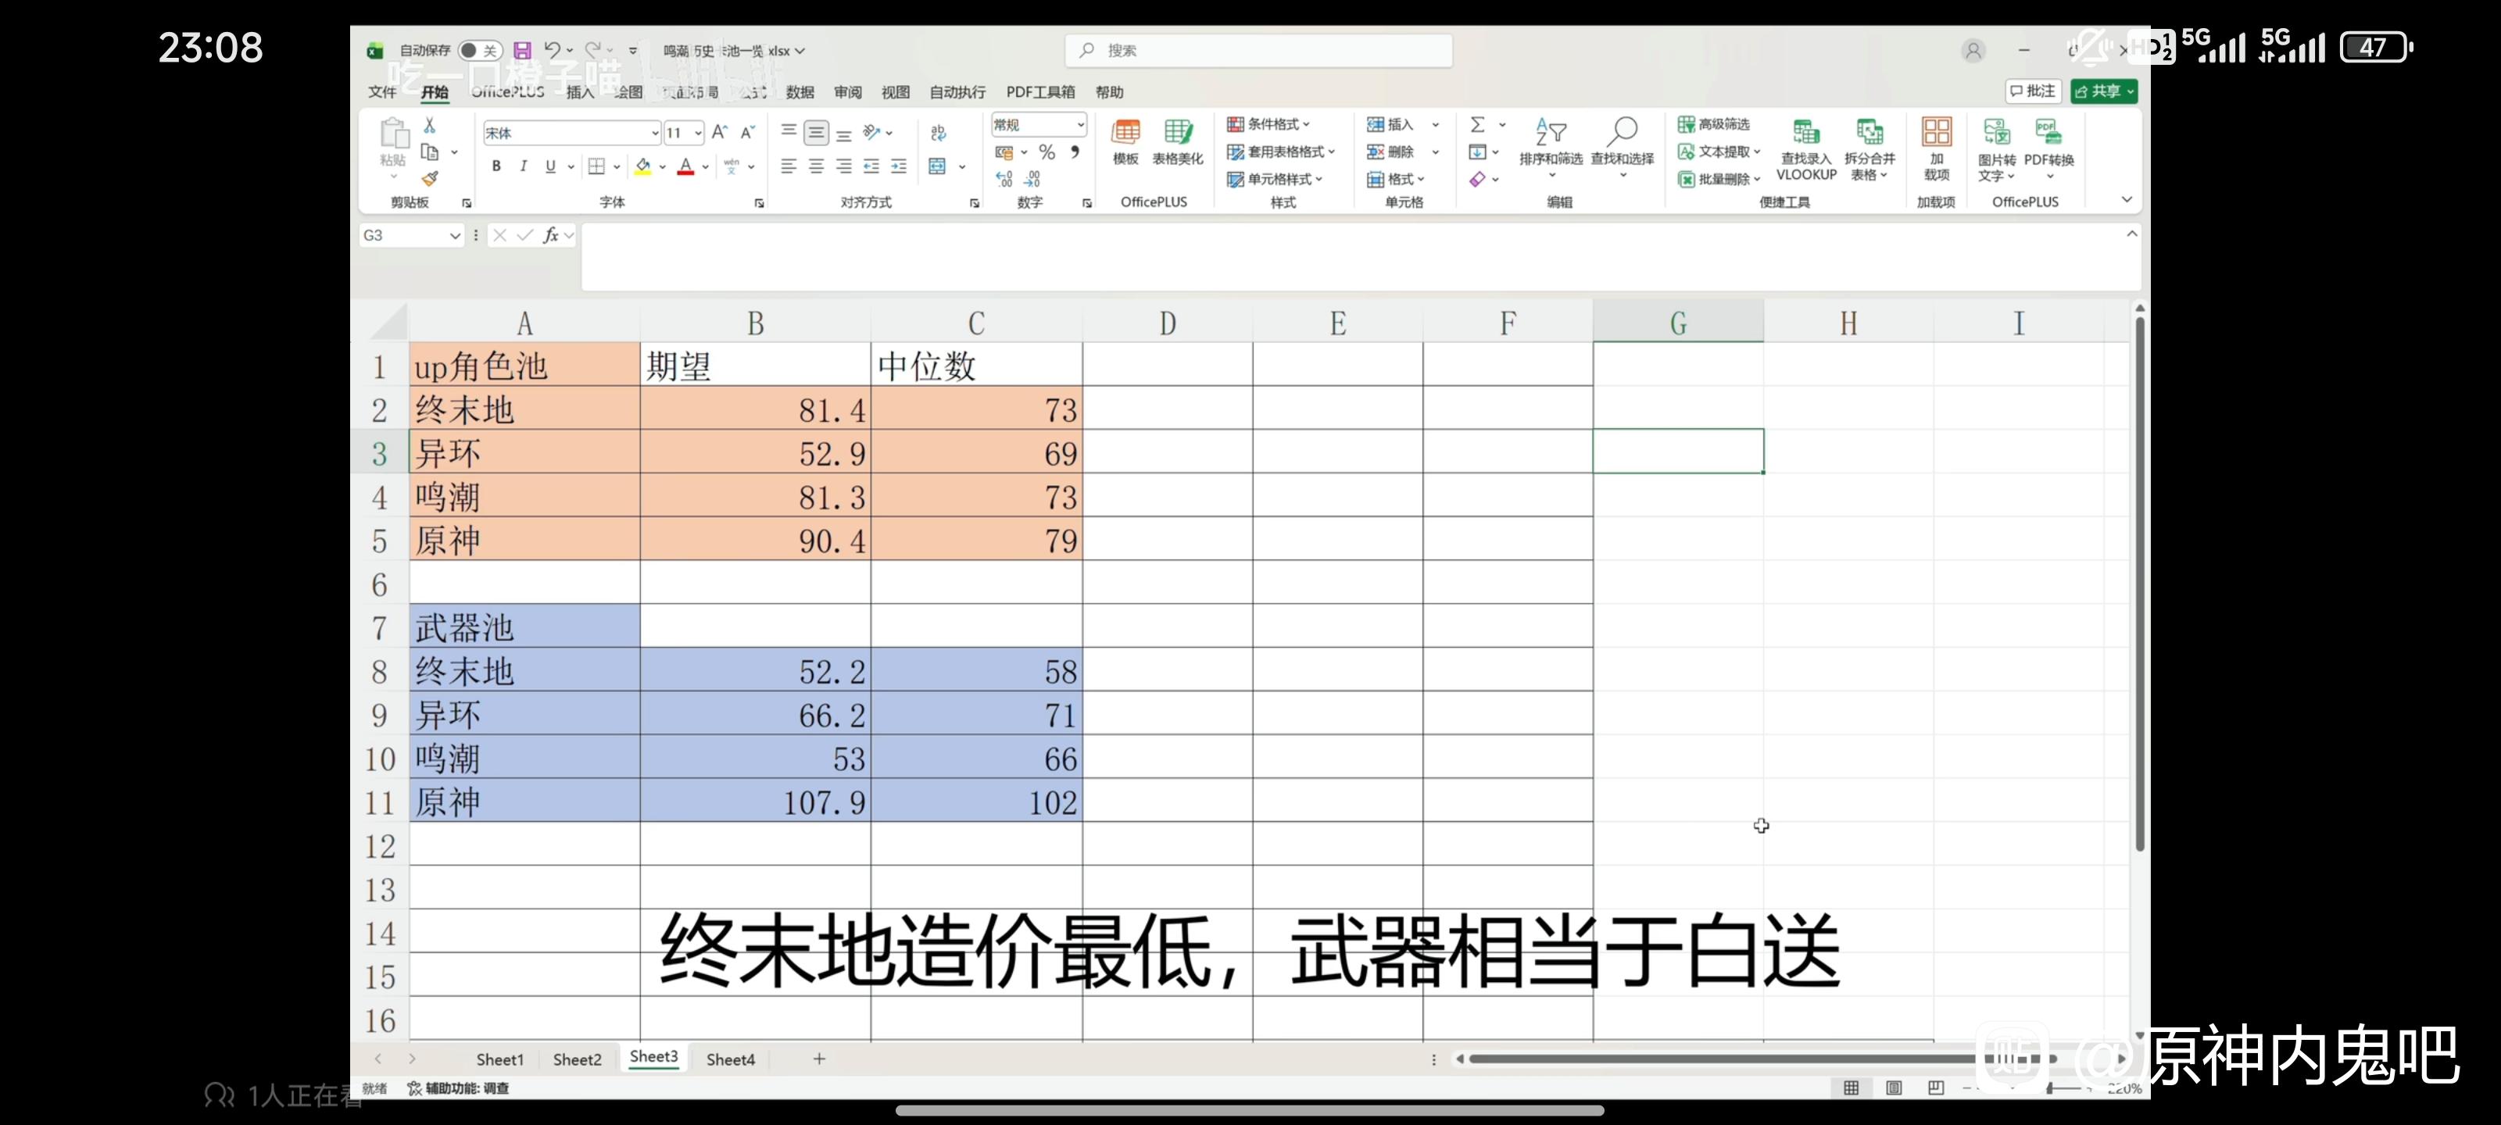Screen dimensions: 2501x1125
Task: Open the 套用表格格式 dropdown
Action: coord(1282,152)
